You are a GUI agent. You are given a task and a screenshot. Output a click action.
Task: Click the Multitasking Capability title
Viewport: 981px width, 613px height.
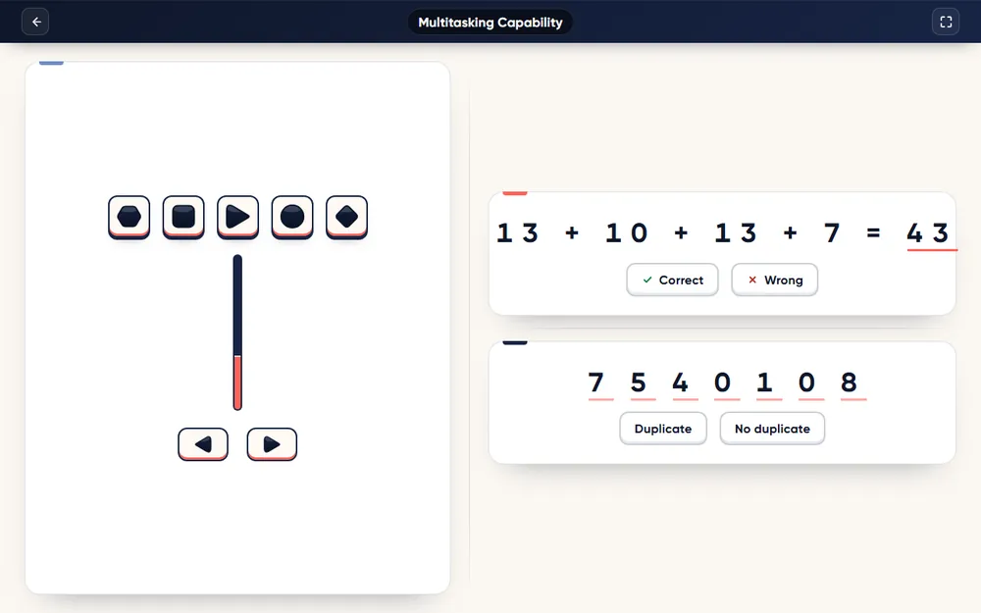490,22
